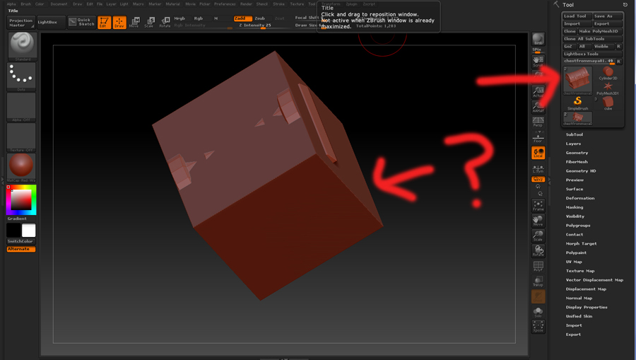Expand the Deformation section
Image resolution: width=636 pixels, height=360 pixels.
coord(580,198)
